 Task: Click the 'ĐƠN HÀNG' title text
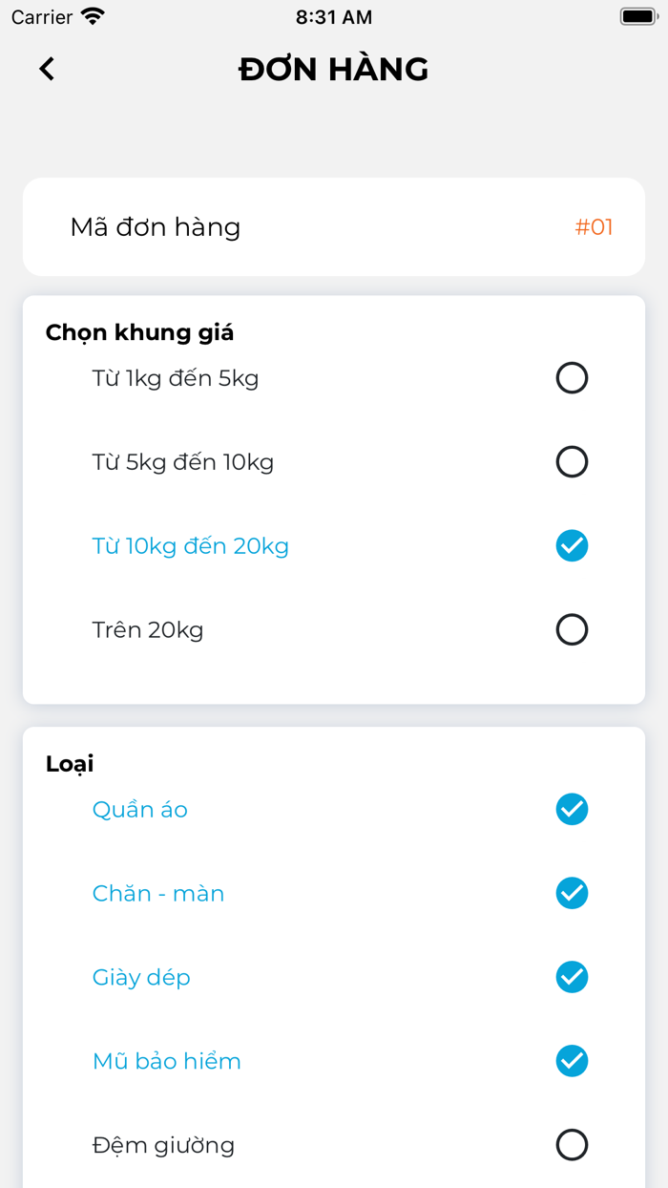[334, 69]
